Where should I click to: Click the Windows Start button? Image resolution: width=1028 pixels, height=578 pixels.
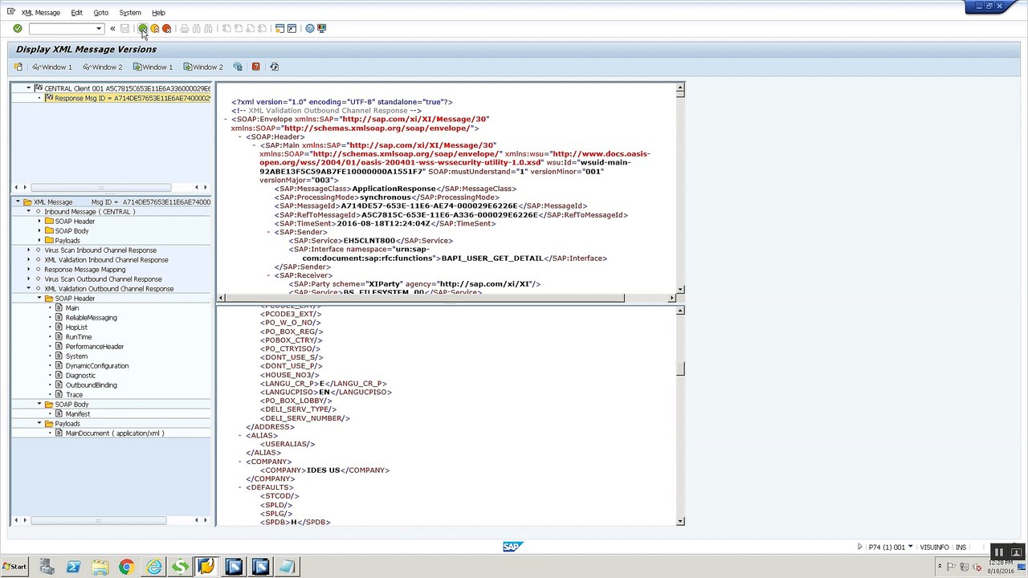tap(14, 567)
